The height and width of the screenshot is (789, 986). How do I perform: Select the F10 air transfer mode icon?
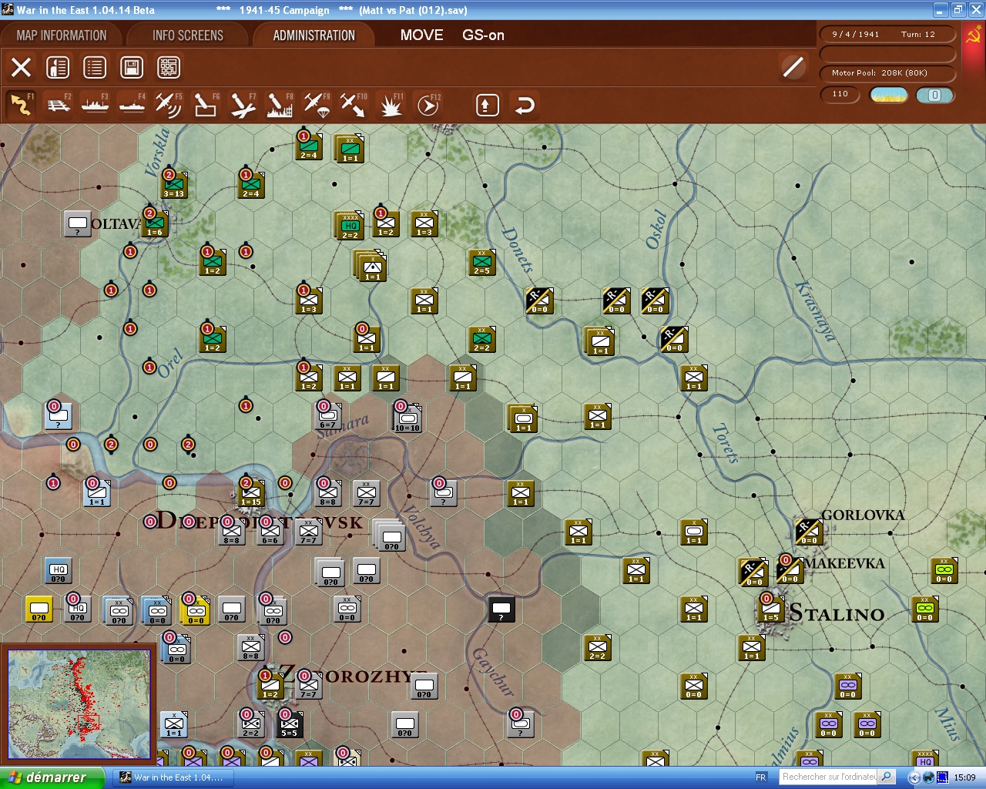coord(354,105)
